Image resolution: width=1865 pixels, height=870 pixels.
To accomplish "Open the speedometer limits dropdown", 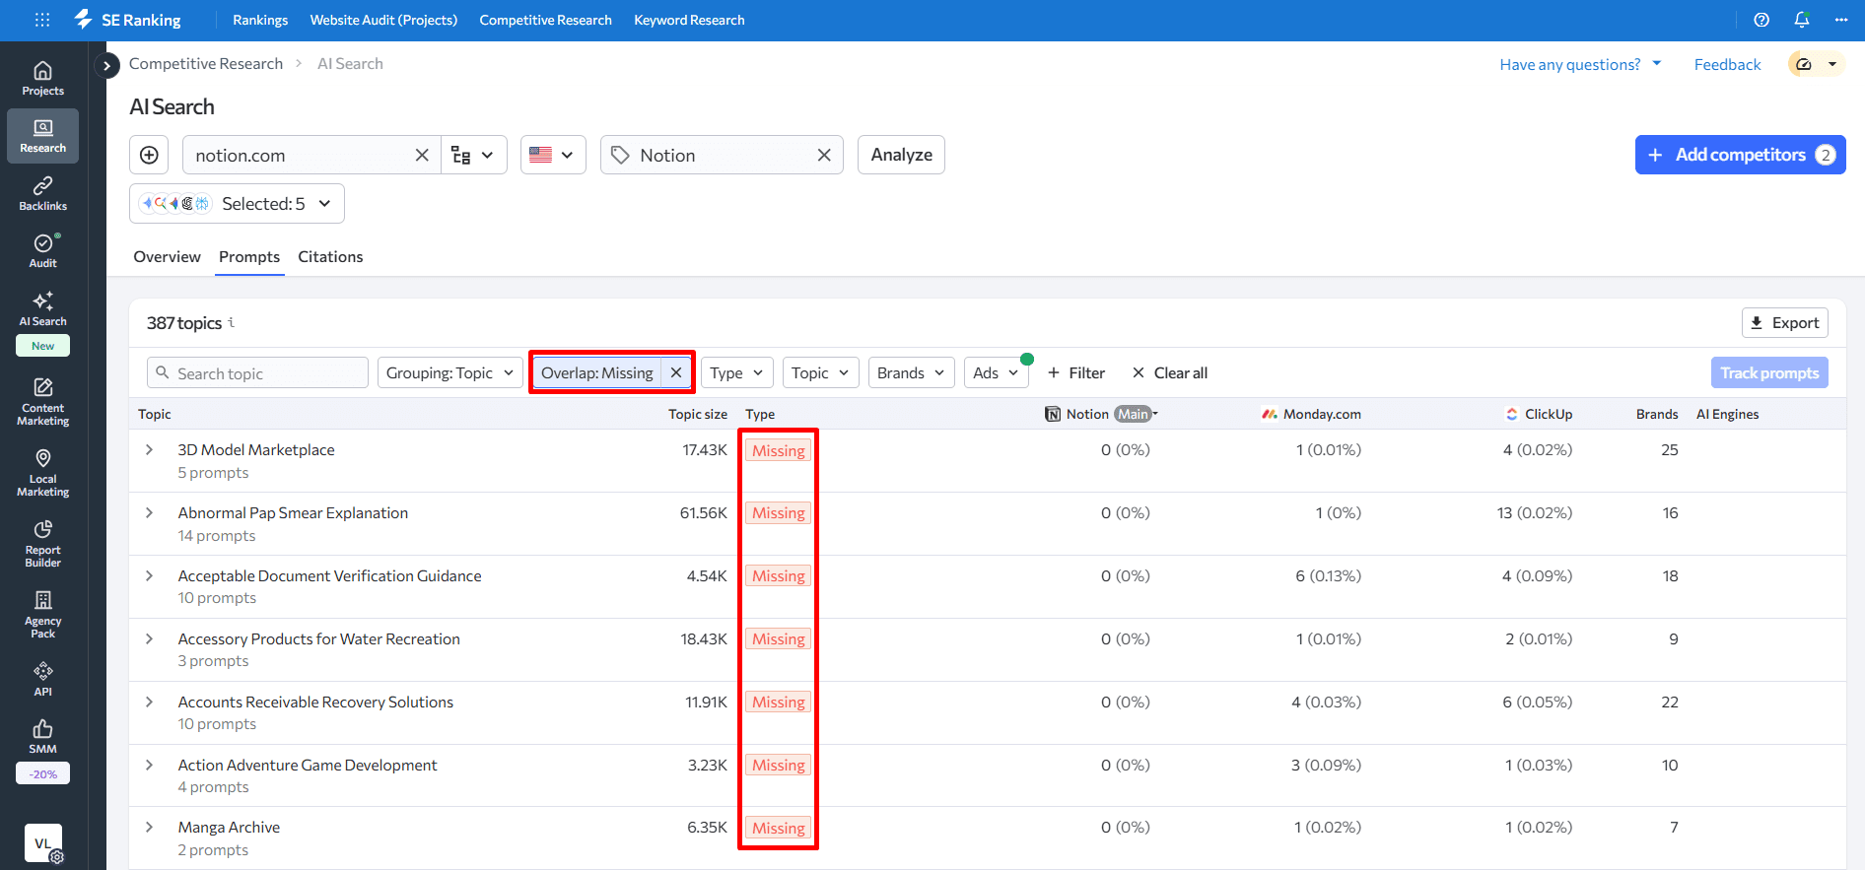I will point(1817,64).
